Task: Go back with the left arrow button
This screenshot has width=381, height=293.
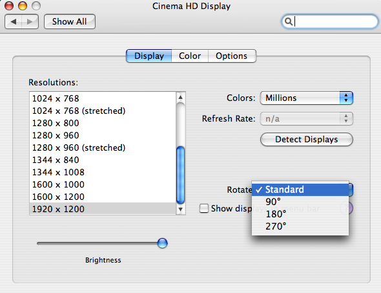Action: 14,21
